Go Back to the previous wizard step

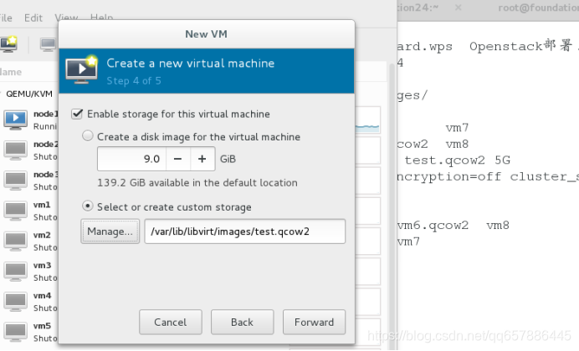pyautogui.click(x=243, y=323)
